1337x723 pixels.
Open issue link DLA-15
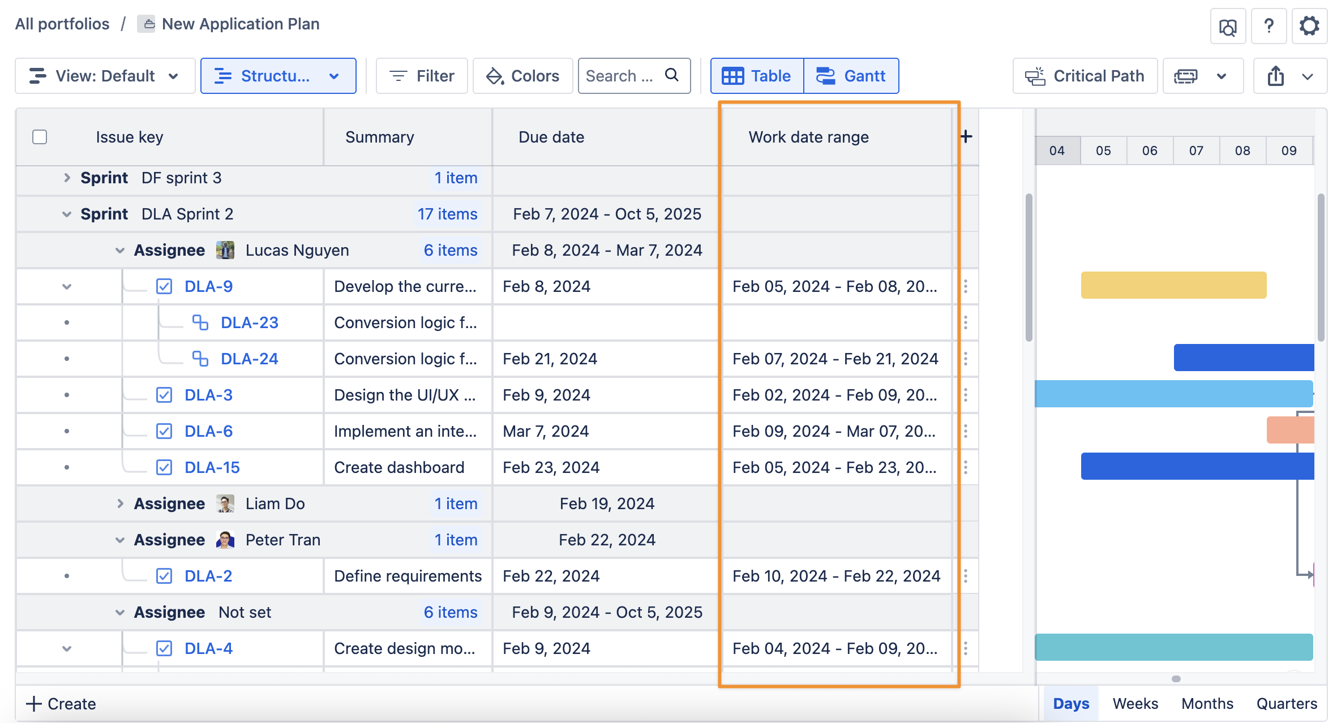click(x=212, y=467)
